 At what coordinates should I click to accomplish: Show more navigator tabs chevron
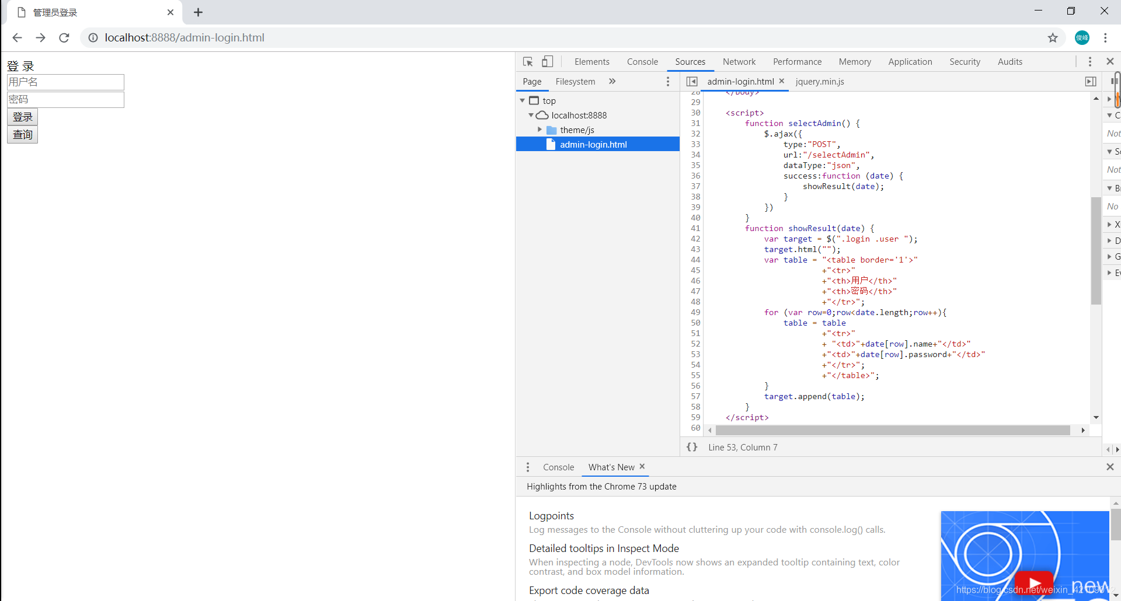coord(612,82)
